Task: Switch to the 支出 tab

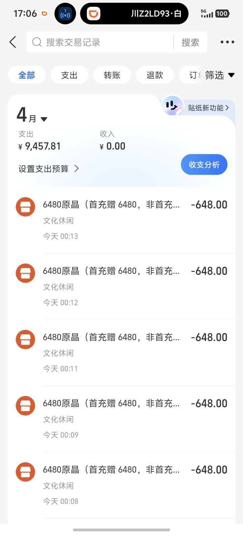Action: [69, 75]
